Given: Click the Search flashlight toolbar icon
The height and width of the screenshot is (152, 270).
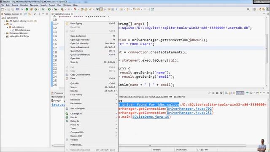Looking at the screenshot, I should coord(90,9).
